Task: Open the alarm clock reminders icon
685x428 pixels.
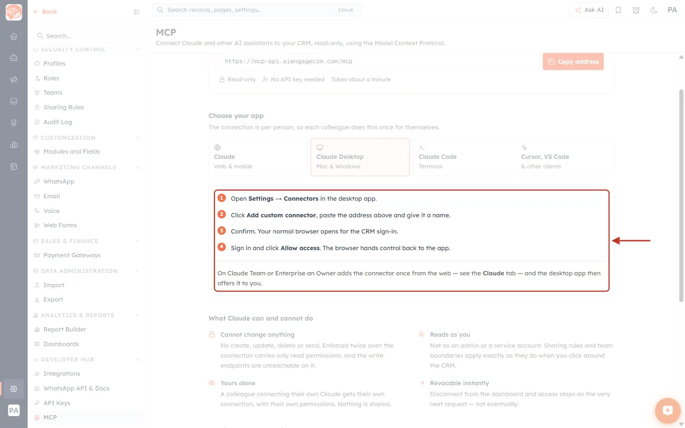Action: (636, 10)
